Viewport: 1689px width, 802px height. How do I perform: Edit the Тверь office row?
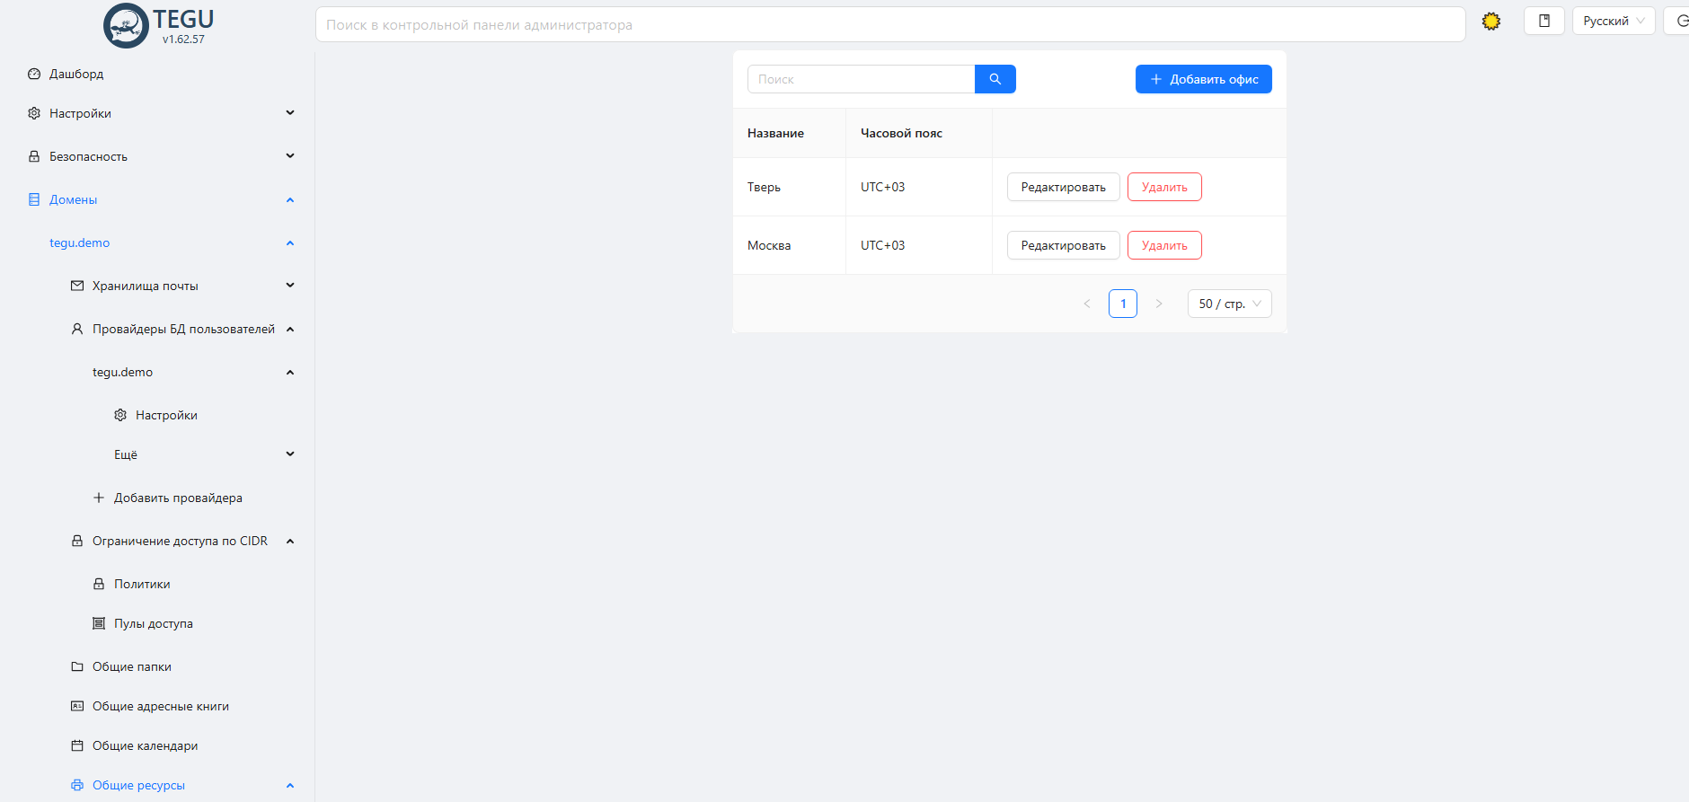coord(1063,187)
